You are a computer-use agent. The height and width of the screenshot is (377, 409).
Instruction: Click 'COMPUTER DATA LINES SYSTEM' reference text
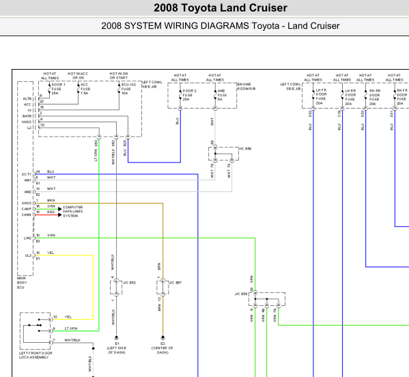pyautogui.click(x=73, y=211)
